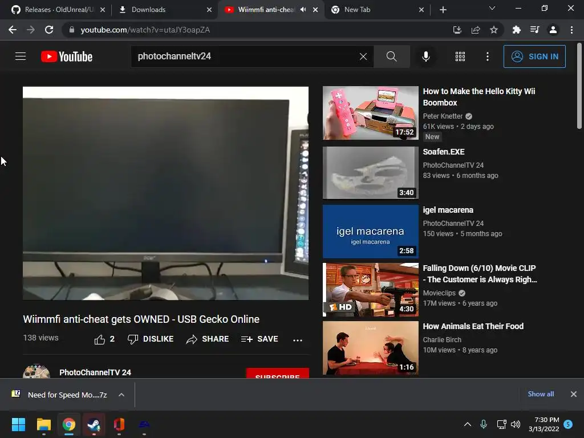This screenshot has width=584, height=438.
Task: Open Falling Down Movie CLIP thumbnail
Action: coord(371,290)
